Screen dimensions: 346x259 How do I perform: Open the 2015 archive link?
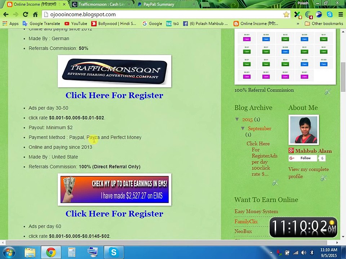coord(247,119)
